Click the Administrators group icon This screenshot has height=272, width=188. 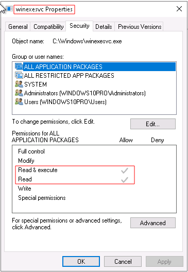click(19, 93)
